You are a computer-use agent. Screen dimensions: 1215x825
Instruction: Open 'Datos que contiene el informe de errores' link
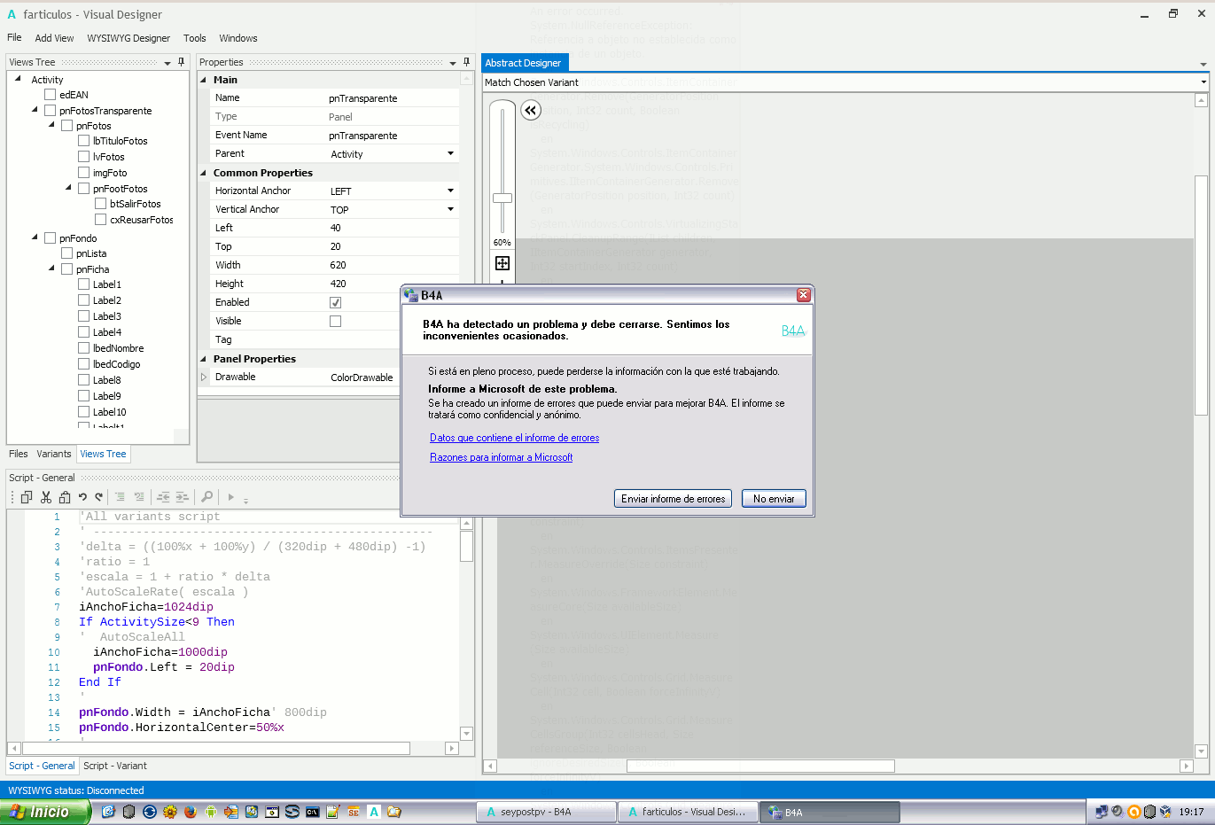click(515, 438)
